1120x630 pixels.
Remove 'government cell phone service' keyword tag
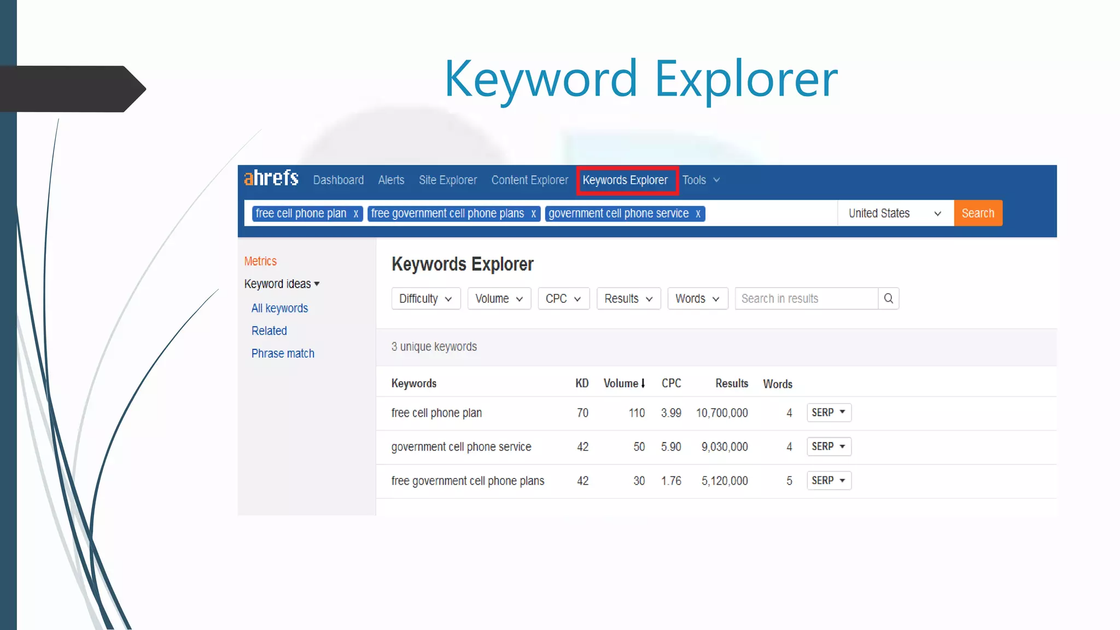[x=698, y=214]
